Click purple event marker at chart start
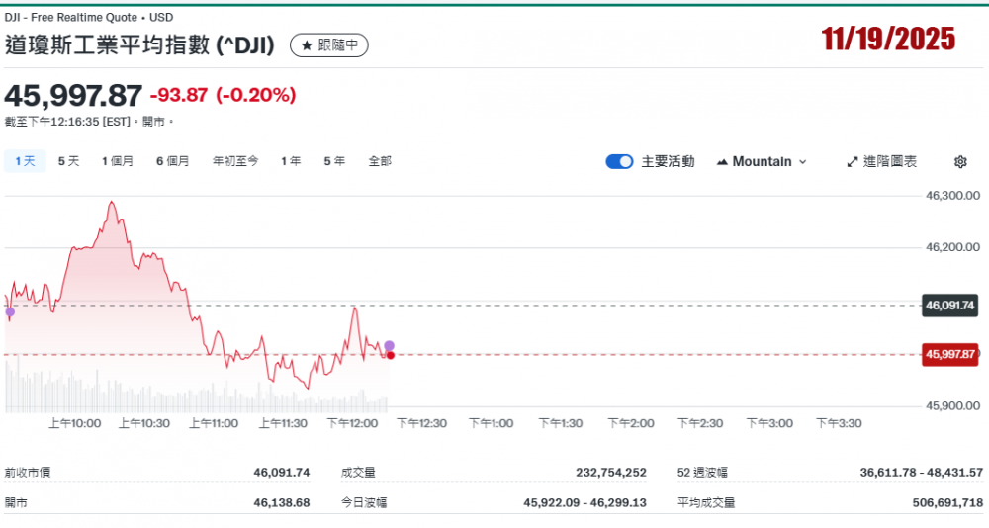Image resolution: width=989 pixels, height=528 pixels. (10, 311)
